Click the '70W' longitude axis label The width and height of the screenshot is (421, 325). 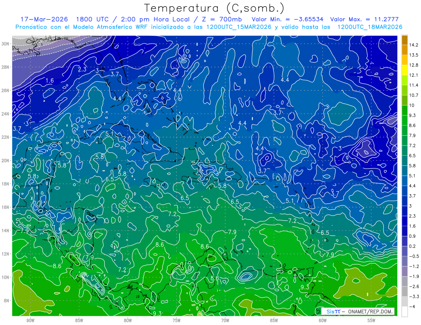pyautogui.click(x=225, y=321)
